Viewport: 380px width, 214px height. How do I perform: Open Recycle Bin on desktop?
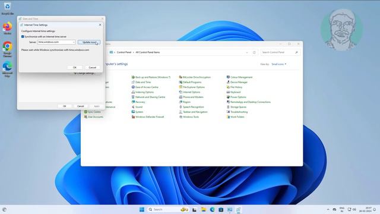[x=8, y=8]
